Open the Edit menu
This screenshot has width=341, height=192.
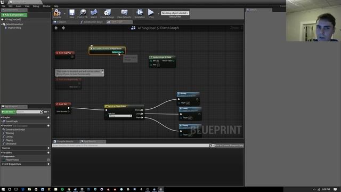(11, 6)
